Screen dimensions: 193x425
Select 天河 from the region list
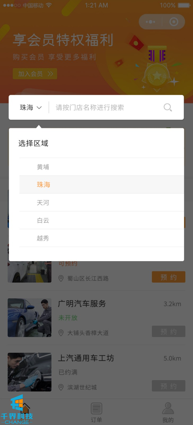43,203
